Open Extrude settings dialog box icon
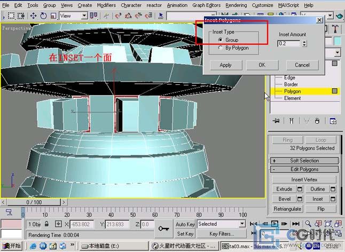The width and height of the screenshot is (345, 252). pyautogui.click(x=300, y=189)
